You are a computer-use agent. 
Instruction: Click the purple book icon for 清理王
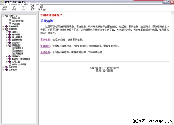(x=10, y=32)
